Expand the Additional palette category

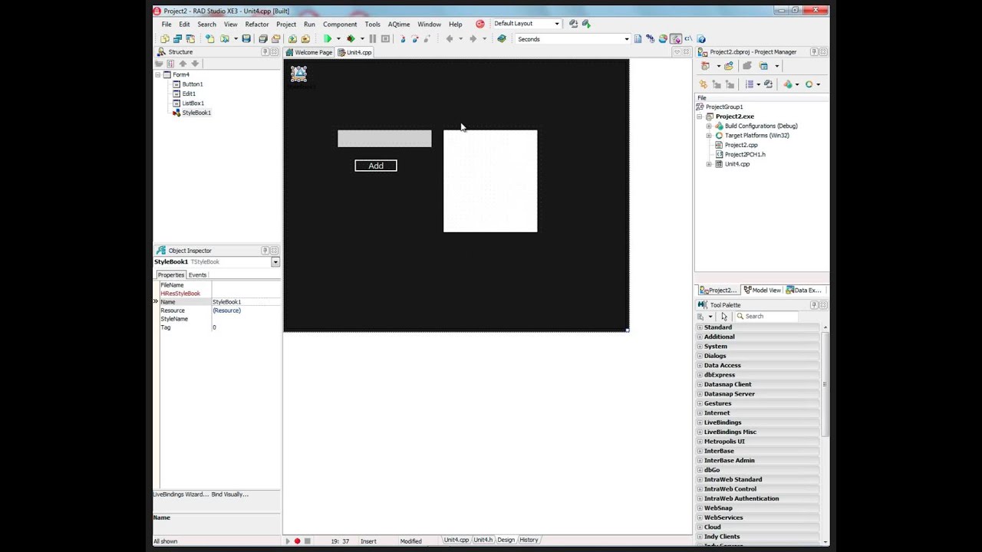[x=700, y=337]
